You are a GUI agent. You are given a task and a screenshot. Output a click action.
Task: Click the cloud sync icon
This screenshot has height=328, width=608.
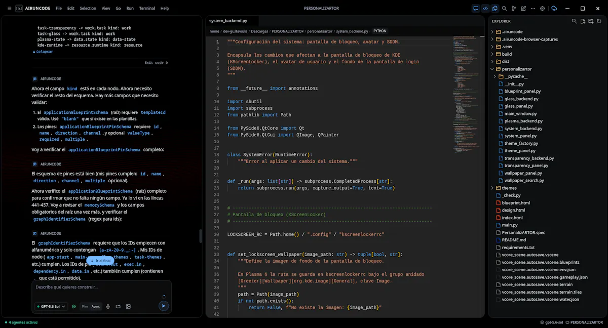point(554,8)
